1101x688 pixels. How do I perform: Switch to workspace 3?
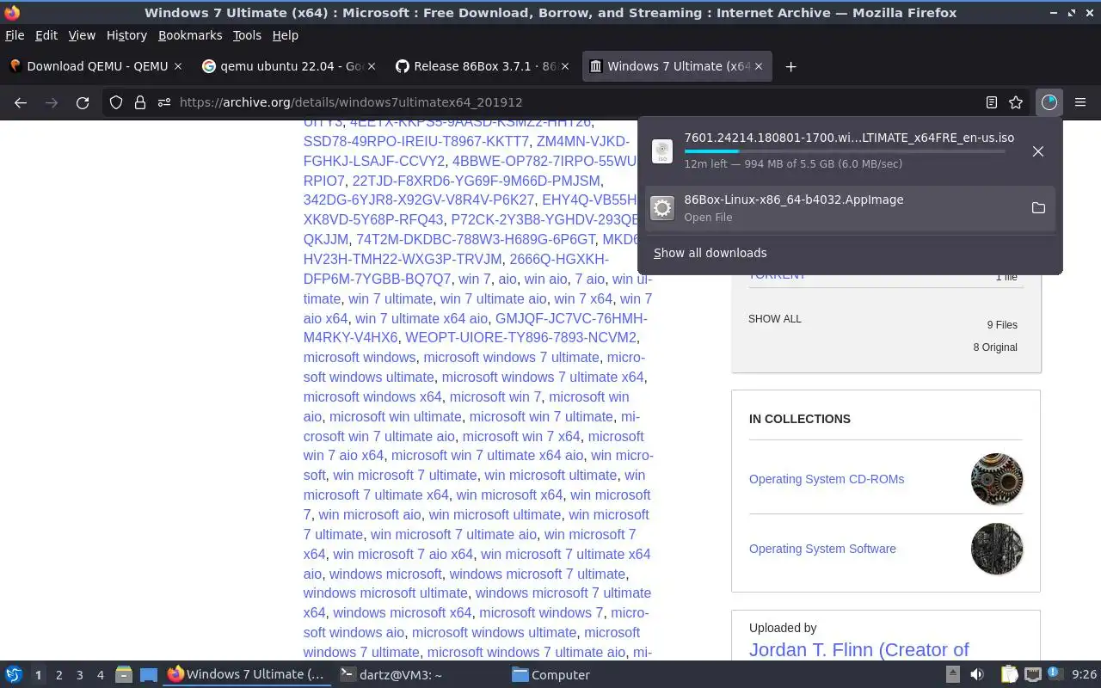(79, 675)
